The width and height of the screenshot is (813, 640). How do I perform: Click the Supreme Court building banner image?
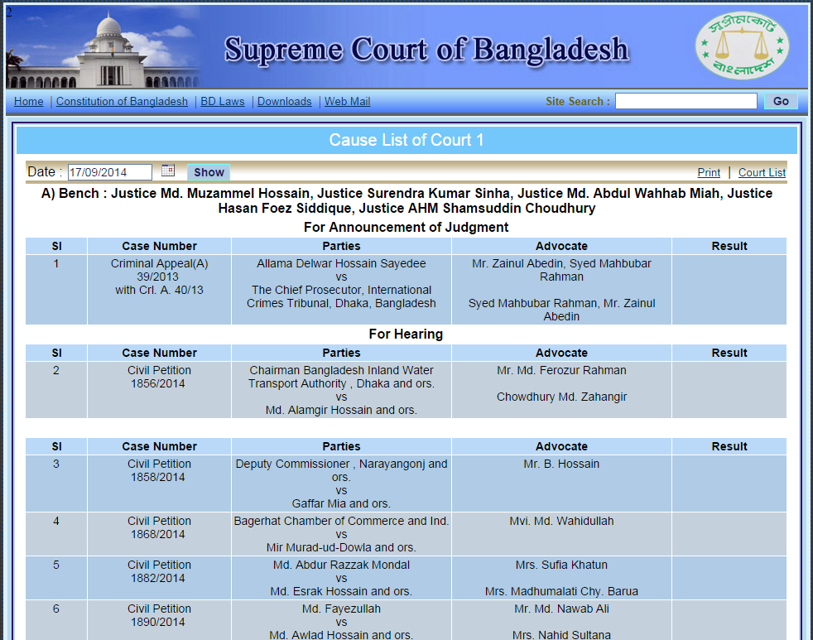tap(103, 47)
